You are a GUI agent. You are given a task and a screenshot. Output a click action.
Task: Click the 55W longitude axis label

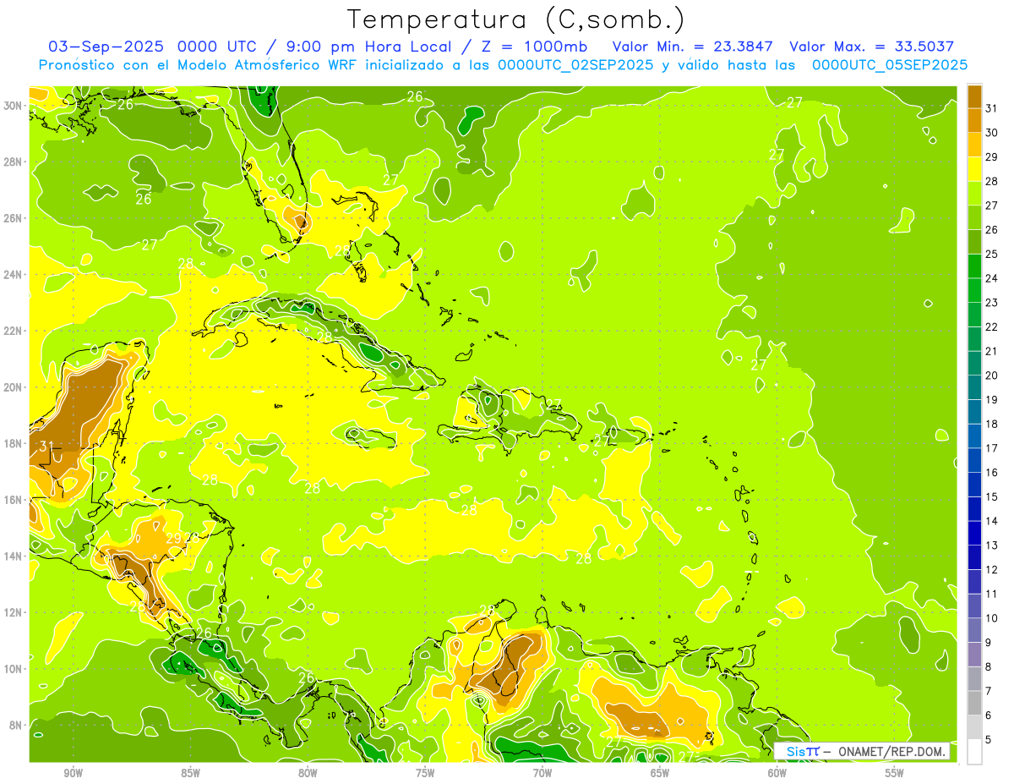[x=895, y=773]
